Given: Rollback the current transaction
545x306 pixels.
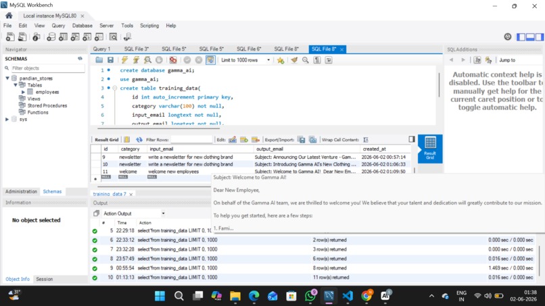Looking at the screenshot, I should [x=199, y=60].
